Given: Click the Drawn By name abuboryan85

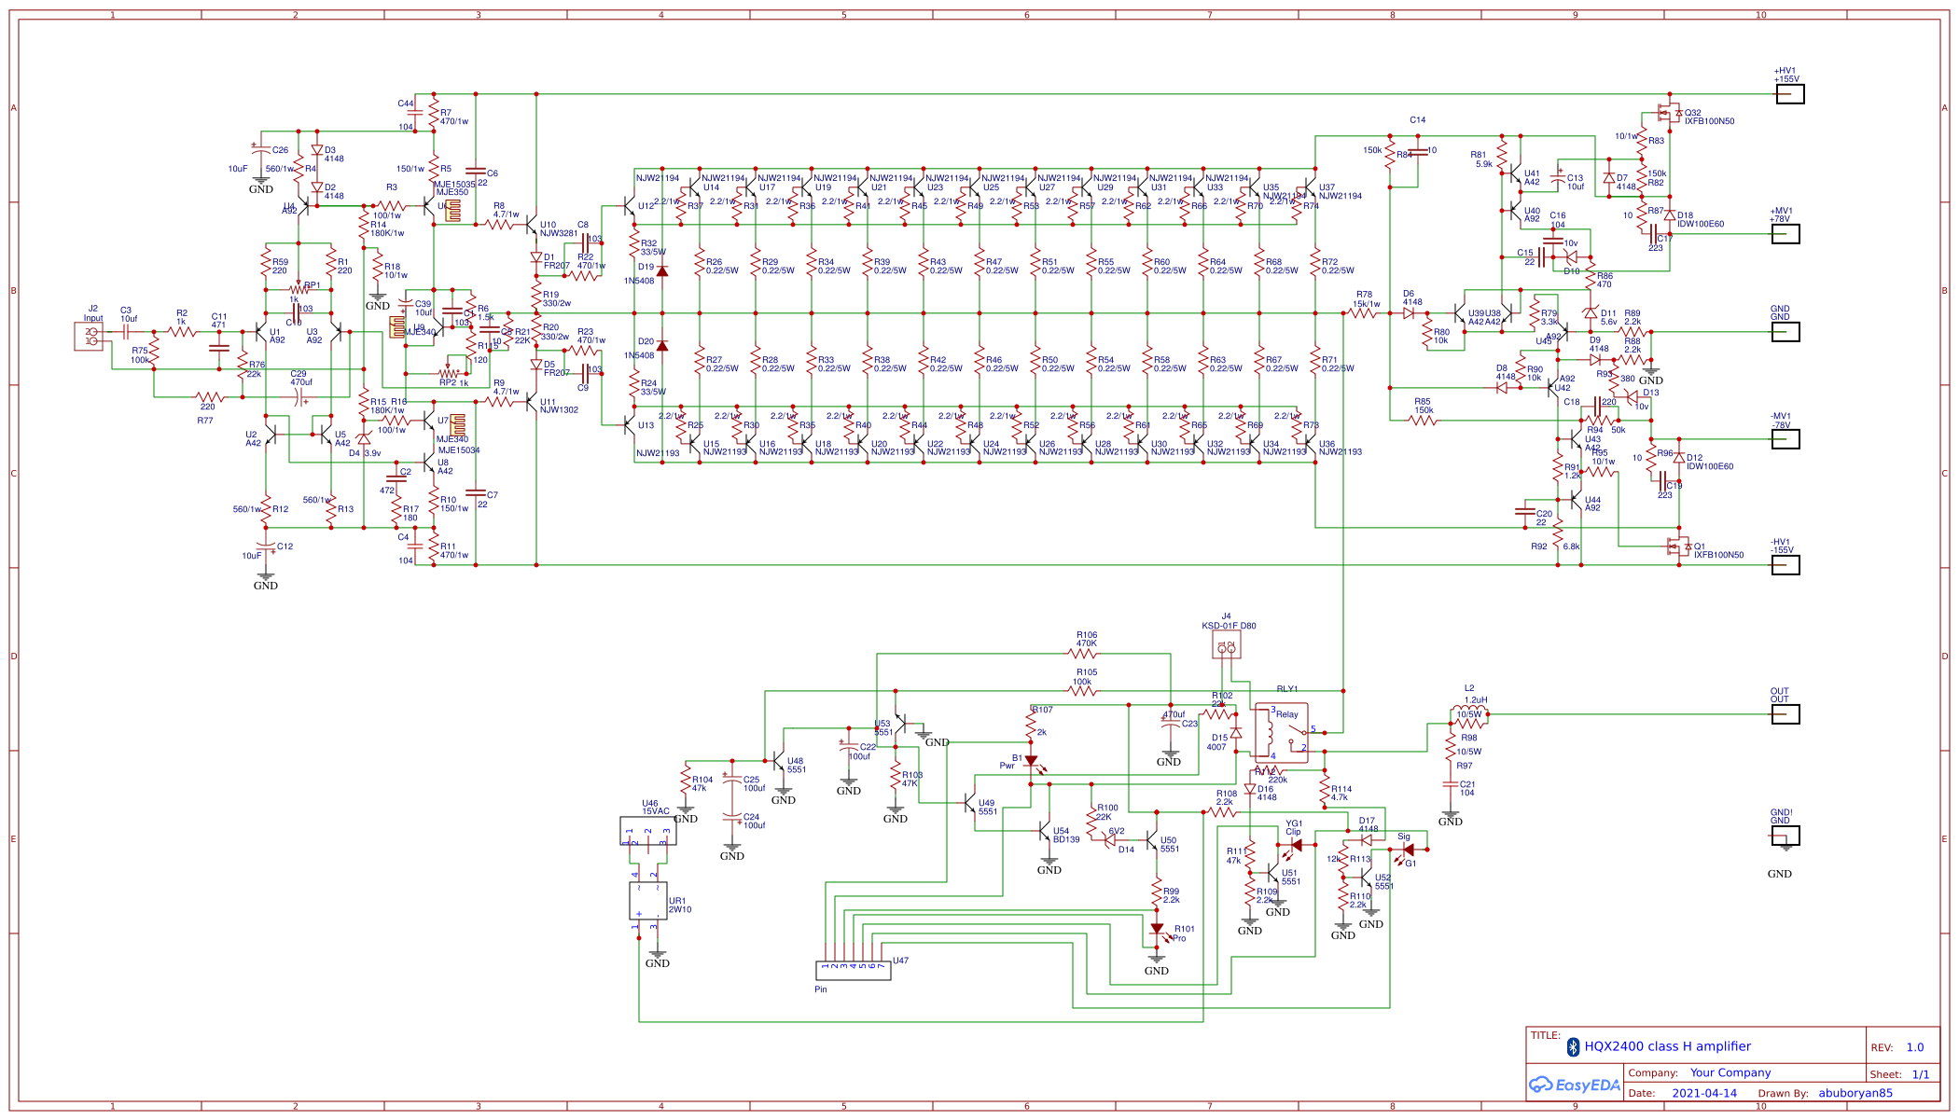Looking at the screenshot, I should coord(1855,1092).
